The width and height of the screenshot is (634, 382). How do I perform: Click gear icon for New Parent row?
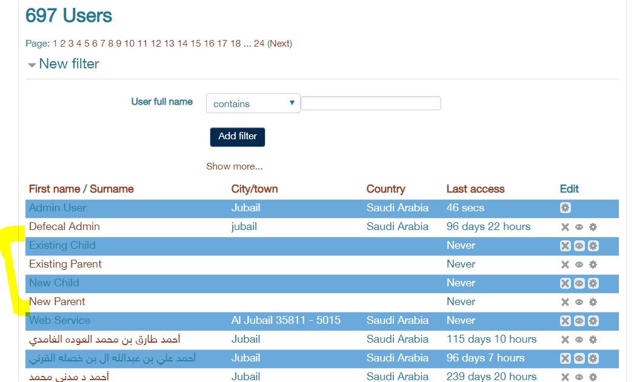tap(593, 302)
